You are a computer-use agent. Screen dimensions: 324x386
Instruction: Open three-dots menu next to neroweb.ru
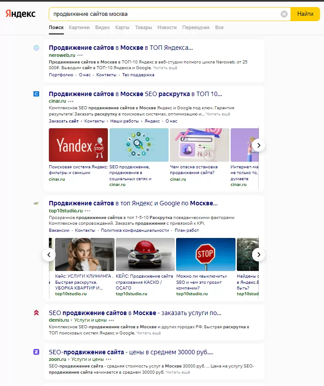point(80,55)
